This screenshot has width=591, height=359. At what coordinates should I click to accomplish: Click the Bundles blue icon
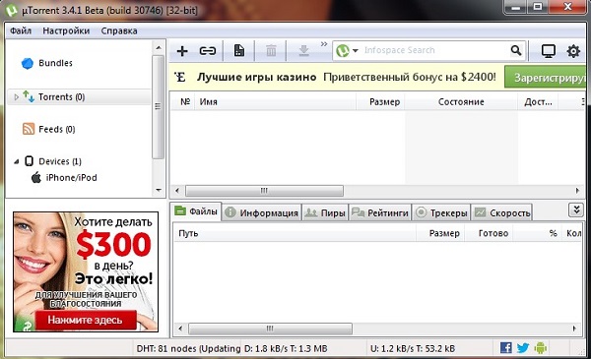[28, 63]
